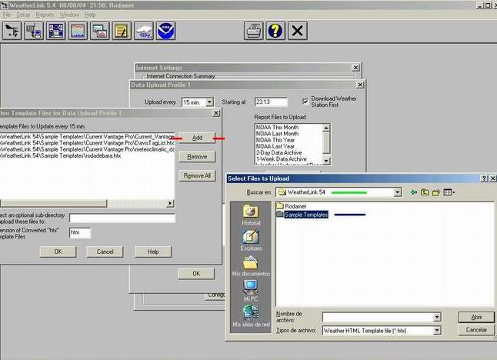Click the black X toolbar icon
Image resolution: width=497 pixels, height=360 pixels.
click(297, 31)
